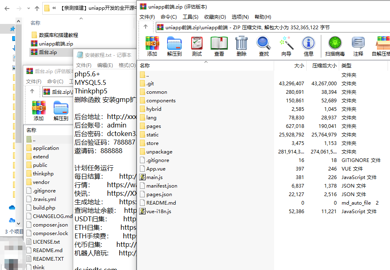Click the 解压到 (Extract to) icon in uniapp前端.zip toolbar
Screen dimensions: 390x270
[x=174, y=43]
